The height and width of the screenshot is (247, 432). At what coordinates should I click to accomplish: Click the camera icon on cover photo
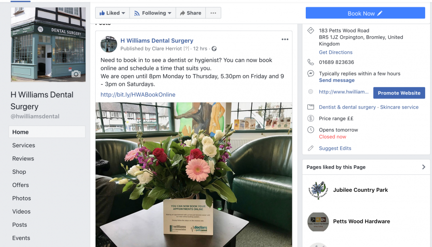pyautogui.click(x=76, y=74)
